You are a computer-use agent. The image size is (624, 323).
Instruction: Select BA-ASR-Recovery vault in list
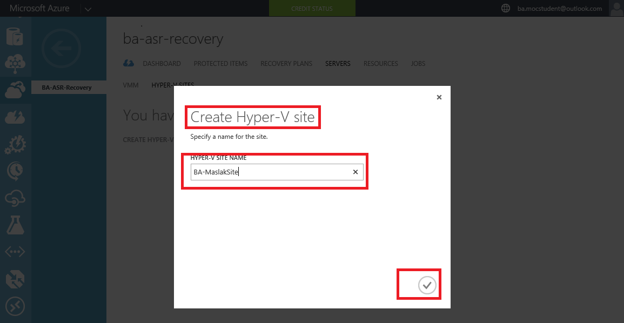tap(69, 88)
